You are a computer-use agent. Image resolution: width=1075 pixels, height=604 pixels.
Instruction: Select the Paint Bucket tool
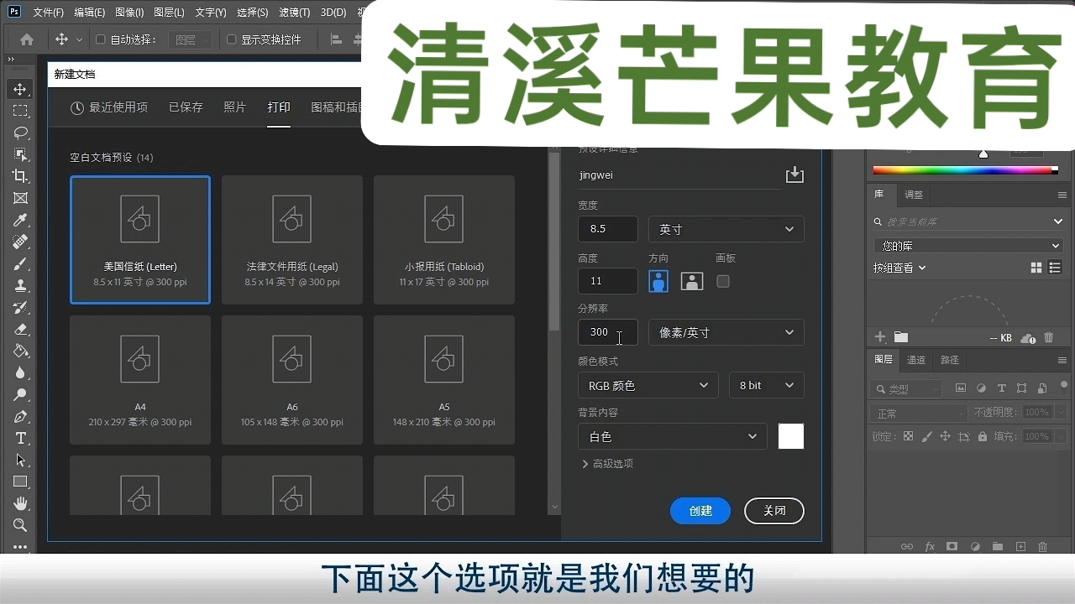tap(20, 351)
